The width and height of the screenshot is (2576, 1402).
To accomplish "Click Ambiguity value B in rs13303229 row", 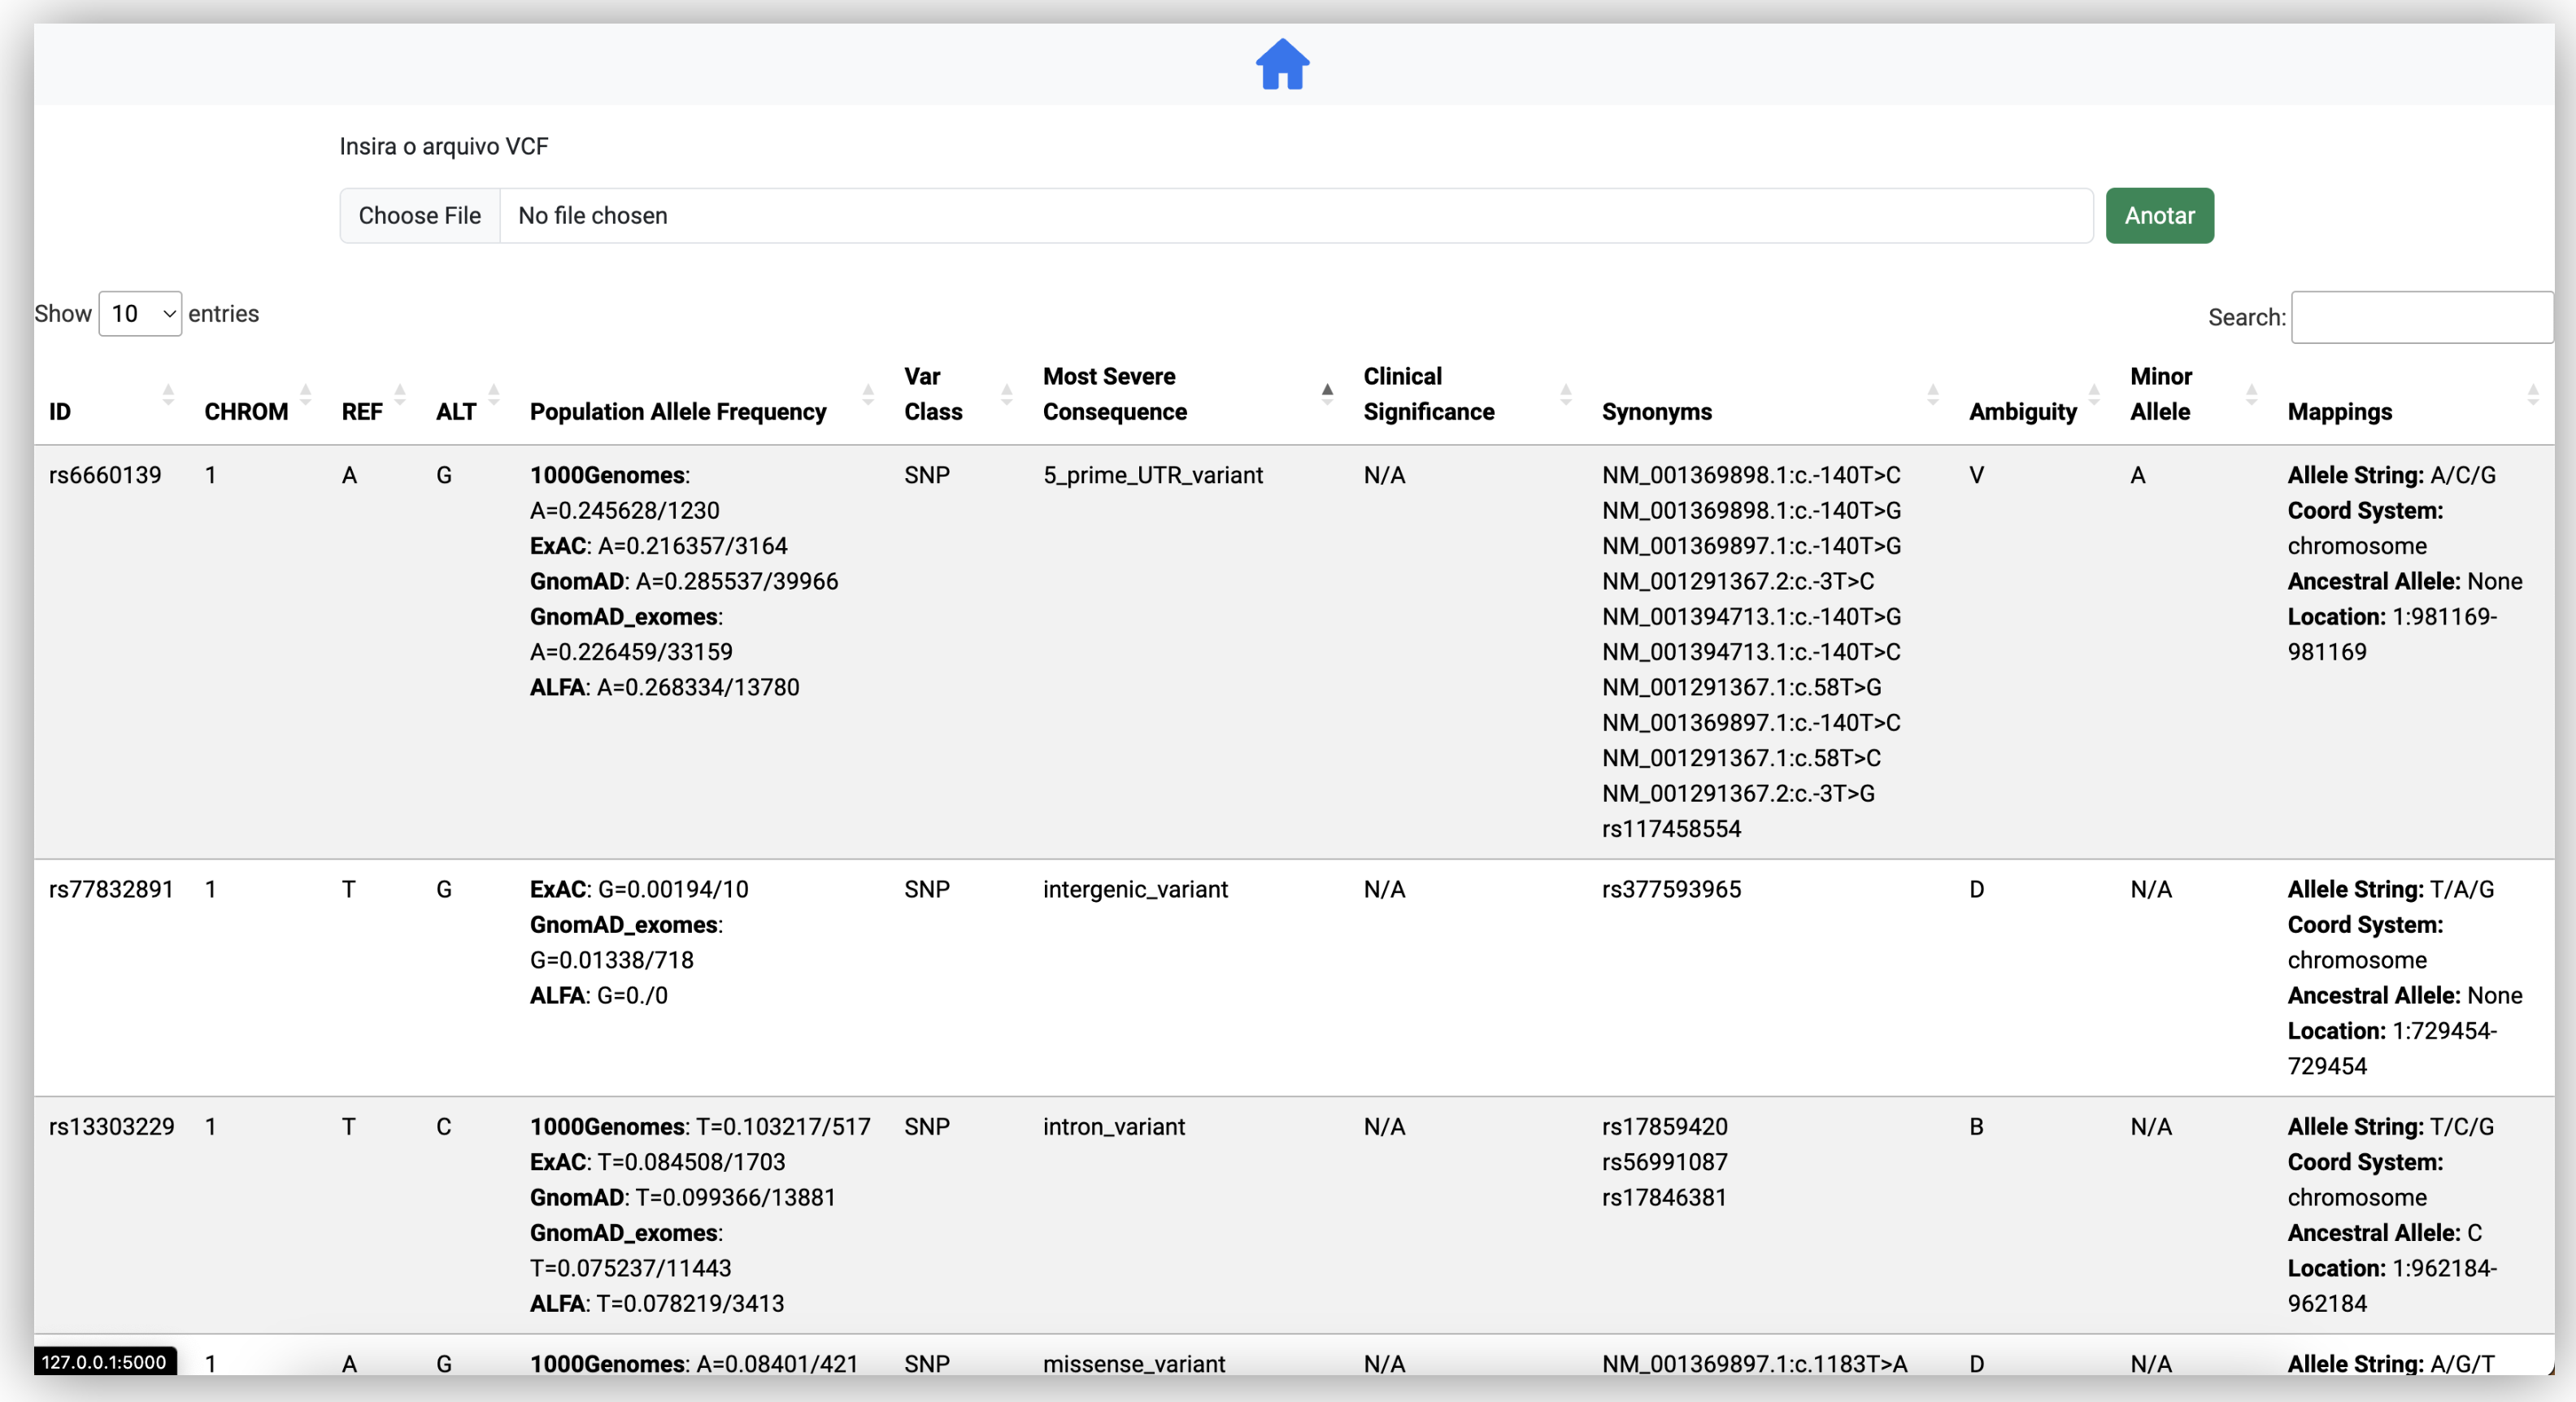I will click(1976, 1126).
